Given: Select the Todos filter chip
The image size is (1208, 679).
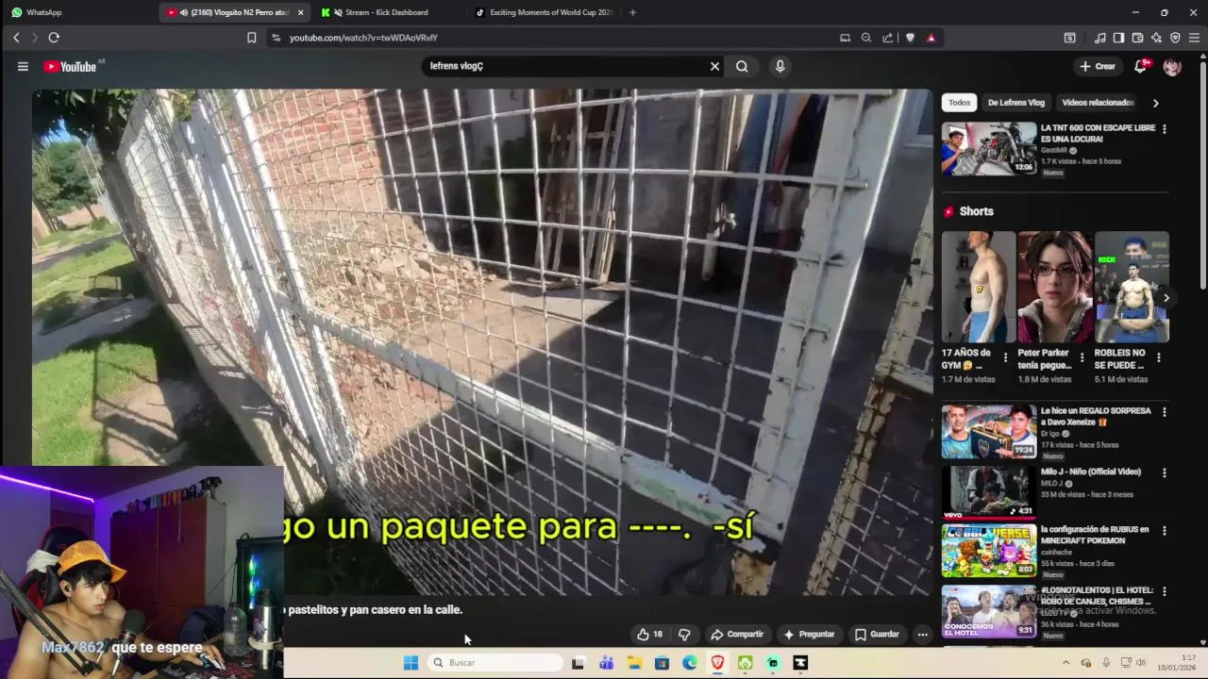Looking at the screenshot, I should [959, 102].
